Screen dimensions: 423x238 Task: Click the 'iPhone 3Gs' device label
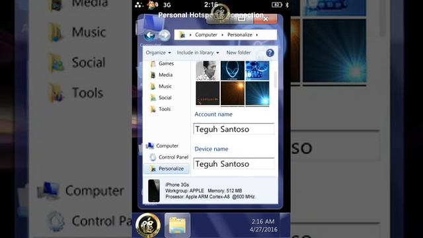[x=177, y=185]
